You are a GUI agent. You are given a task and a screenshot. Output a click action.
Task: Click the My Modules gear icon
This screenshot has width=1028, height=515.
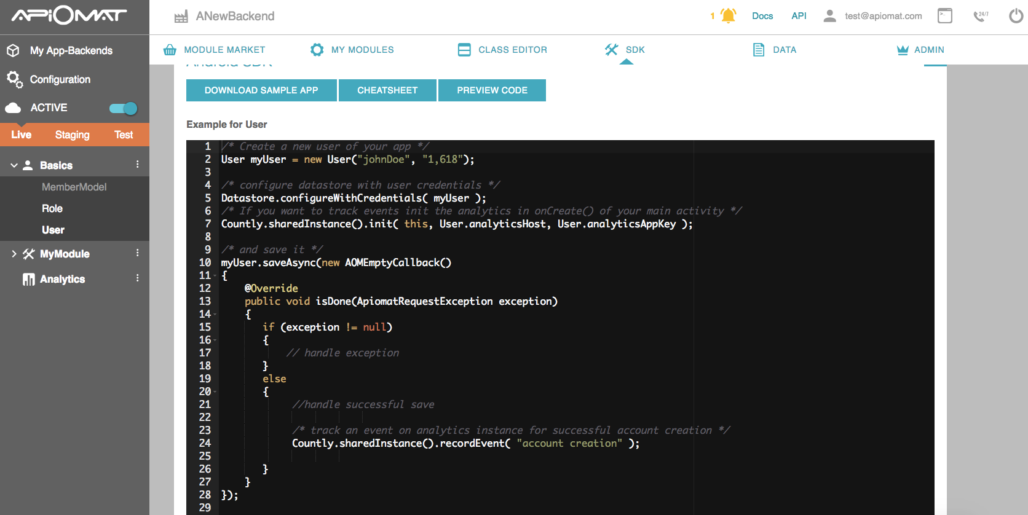pos(317,50)
